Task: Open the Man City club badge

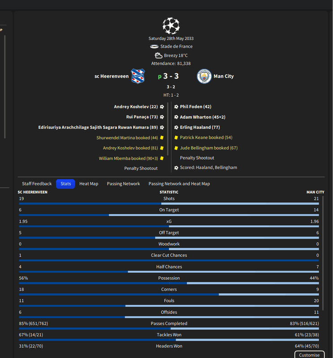Action: (x=204, y=76)
